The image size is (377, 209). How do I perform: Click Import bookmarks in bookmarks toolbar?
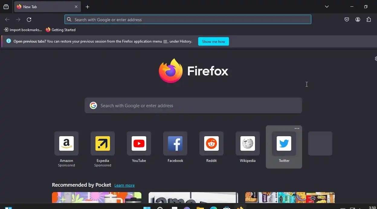coord(23,30)
